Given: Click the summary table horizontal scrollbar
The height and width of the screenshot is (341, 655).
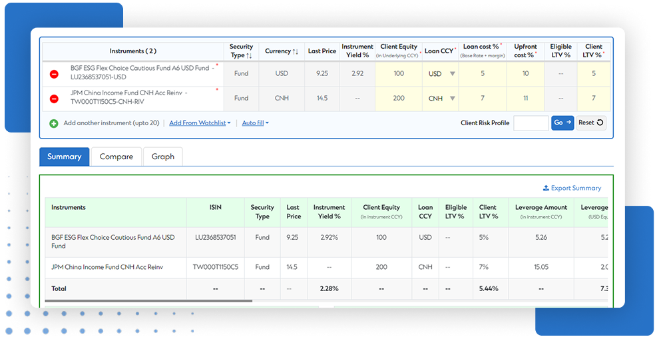Looking at the screenshot, I should 148,300.
